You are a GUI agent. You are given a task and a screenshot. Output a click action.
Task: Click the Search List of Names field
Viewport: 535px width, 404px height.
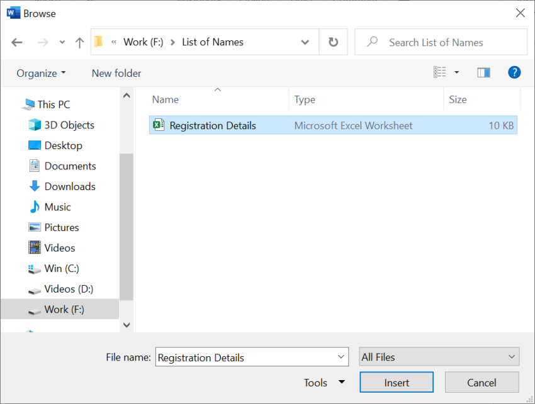point(447,42)
